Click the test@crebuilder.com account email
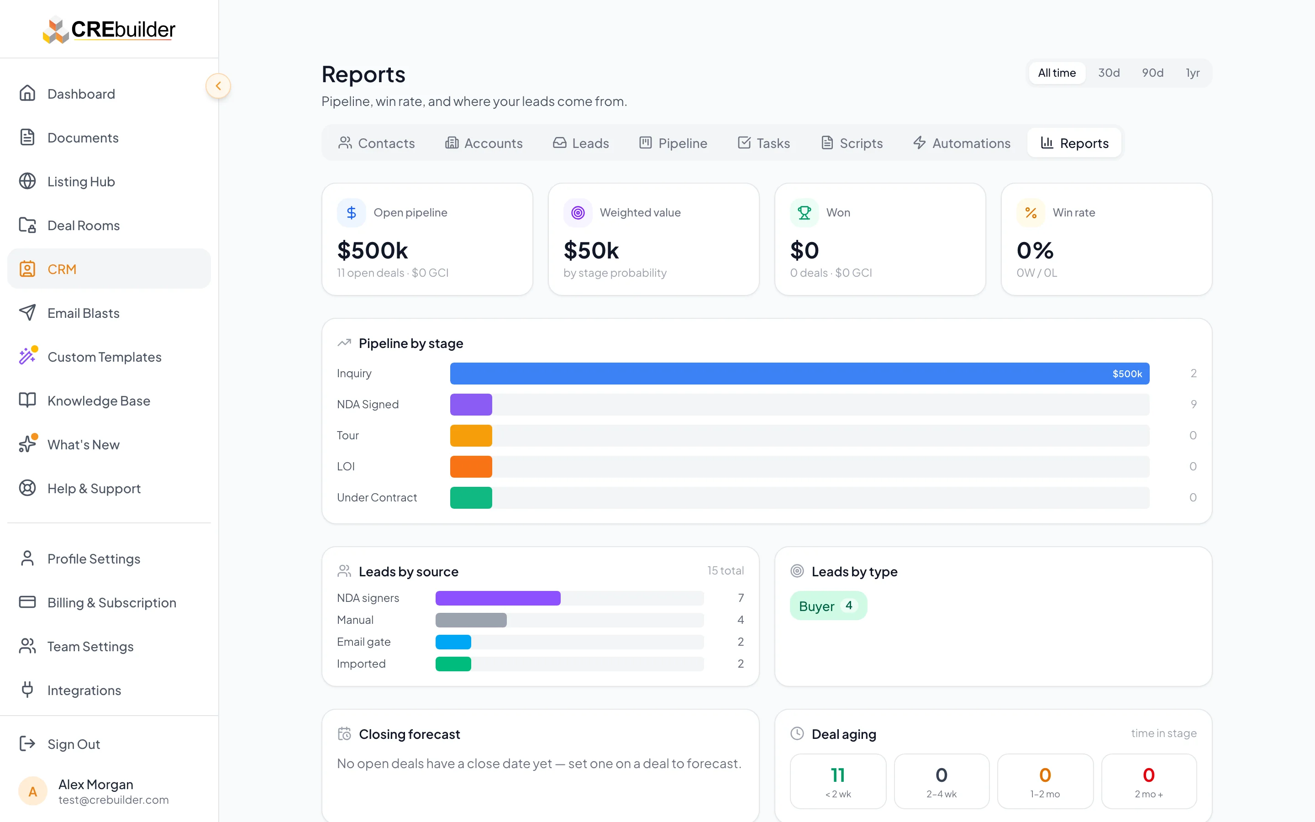1315x822 pixels. pyautogui.click(x=114, y=800)
